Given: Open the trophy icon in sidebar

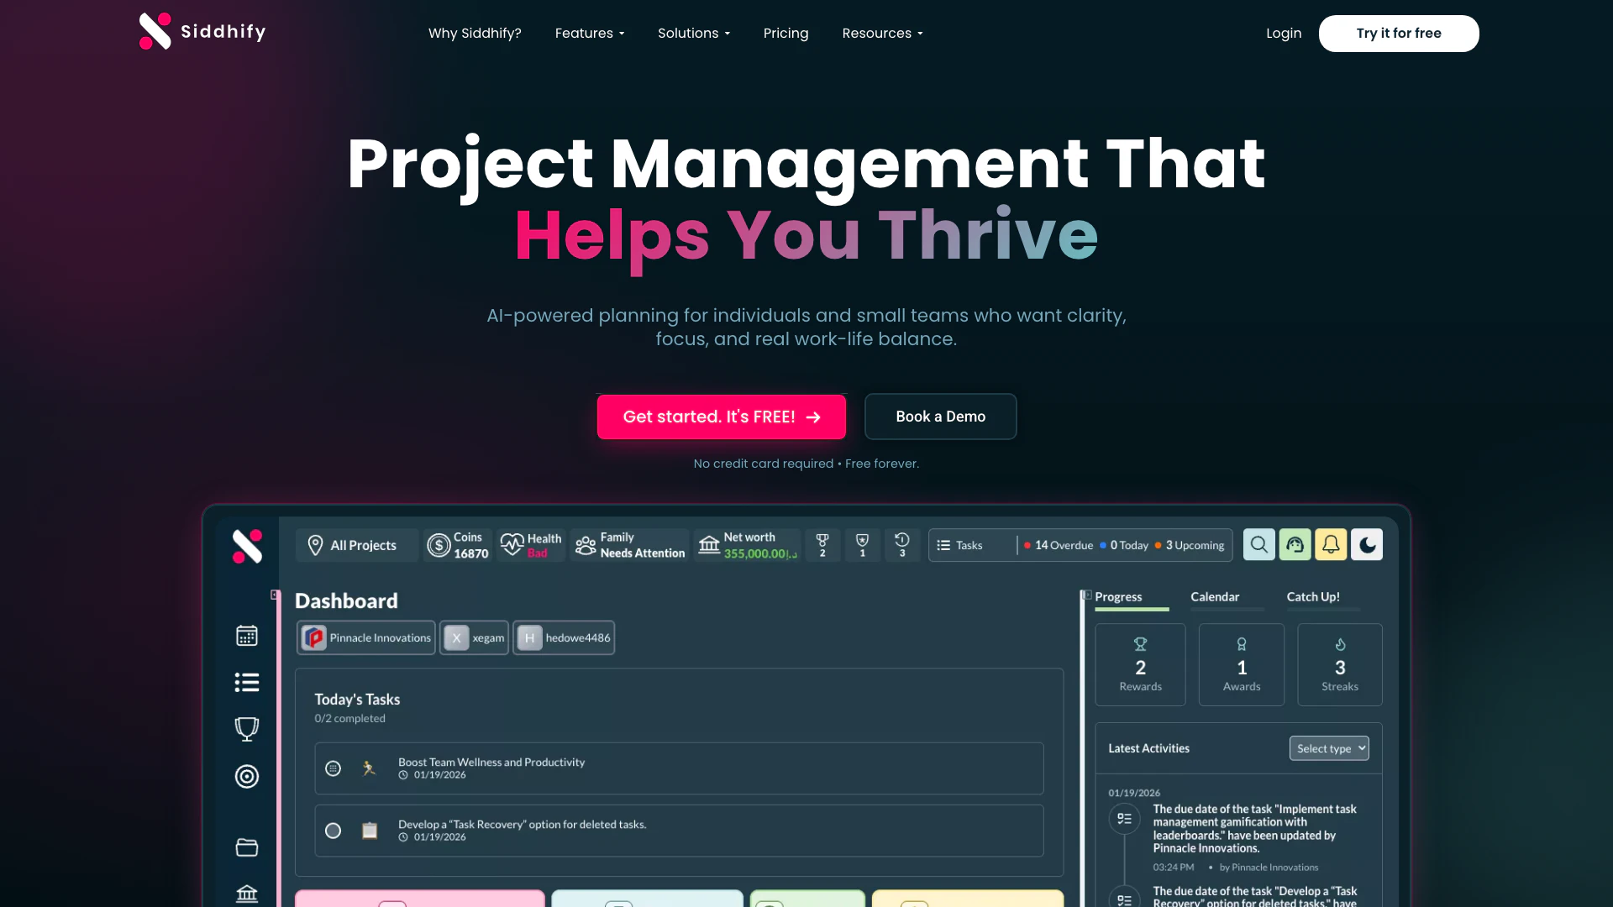Looking at the screenshot, I should tap(246, 728).
